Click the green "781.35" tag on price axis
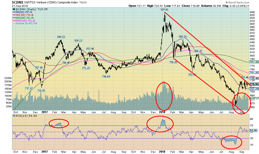The image size is (259, 154). [x=254, y=62]
